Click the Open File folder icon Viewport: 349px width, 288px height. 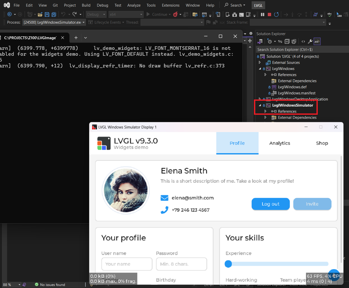coord(40,15)
